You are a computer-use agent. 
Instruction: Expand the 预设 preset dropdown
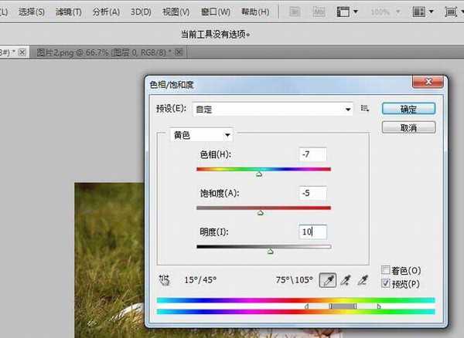tap(348, 110)
